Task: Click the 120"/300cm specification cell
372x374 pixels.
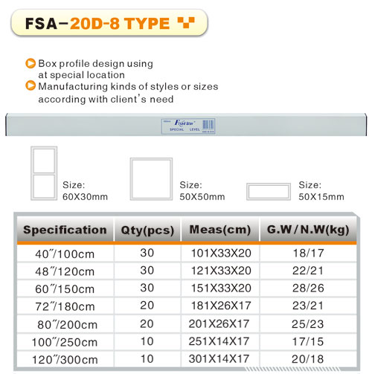Action: click(65, 359)
